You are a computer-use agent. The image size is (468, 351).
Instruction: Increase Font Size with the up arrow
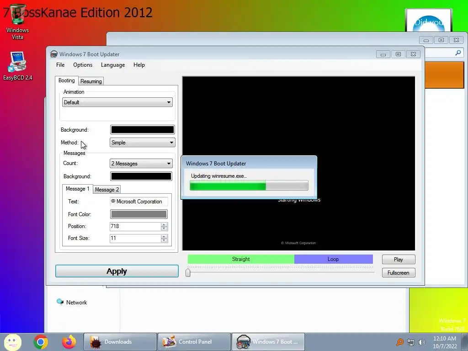pos(164,236)
